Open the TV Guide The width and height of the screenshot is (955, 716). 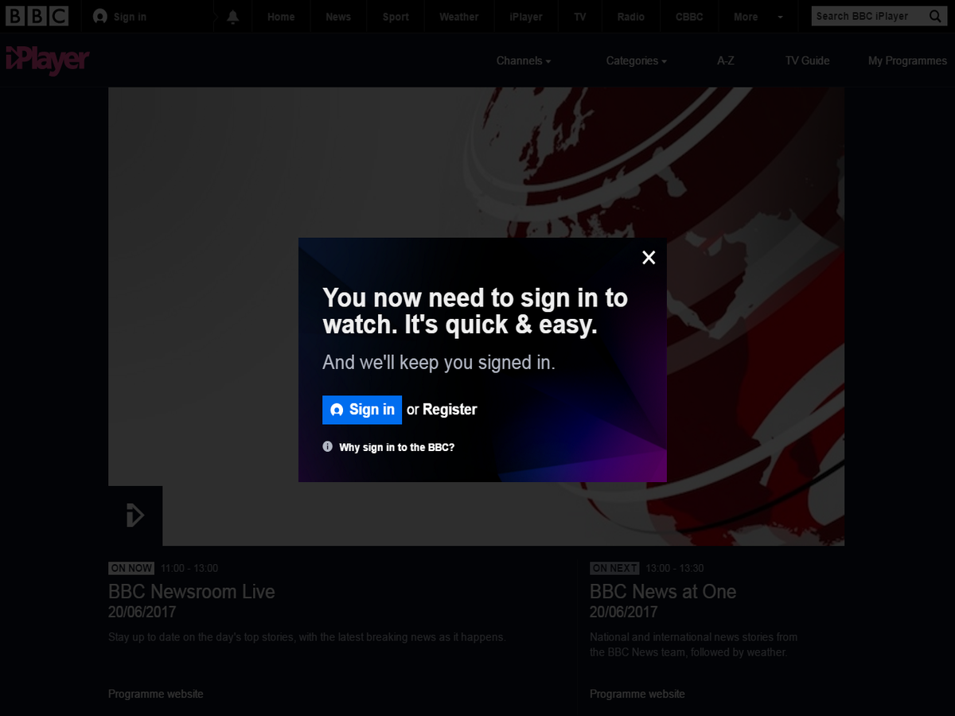[x=807, y=60]
